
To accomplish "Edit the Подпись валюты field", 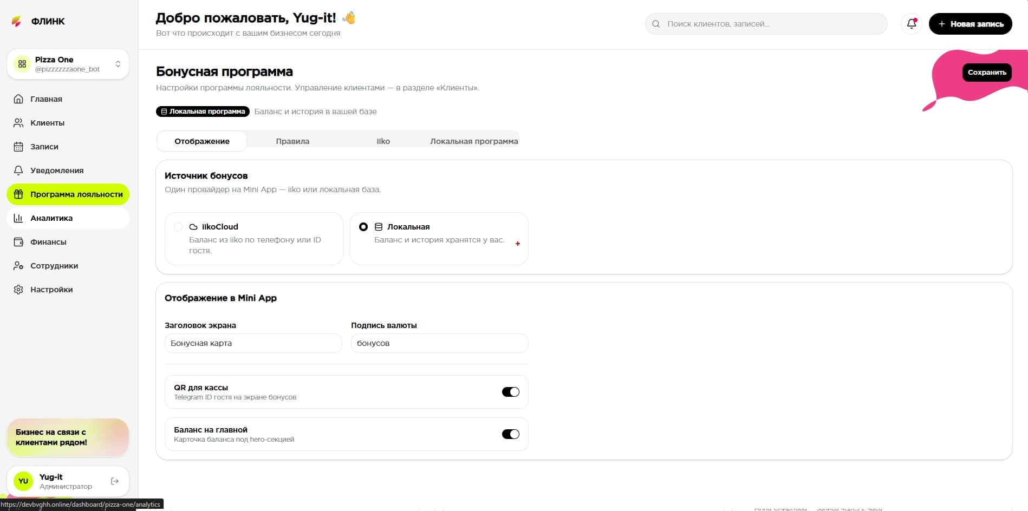I will coord(439,343).
